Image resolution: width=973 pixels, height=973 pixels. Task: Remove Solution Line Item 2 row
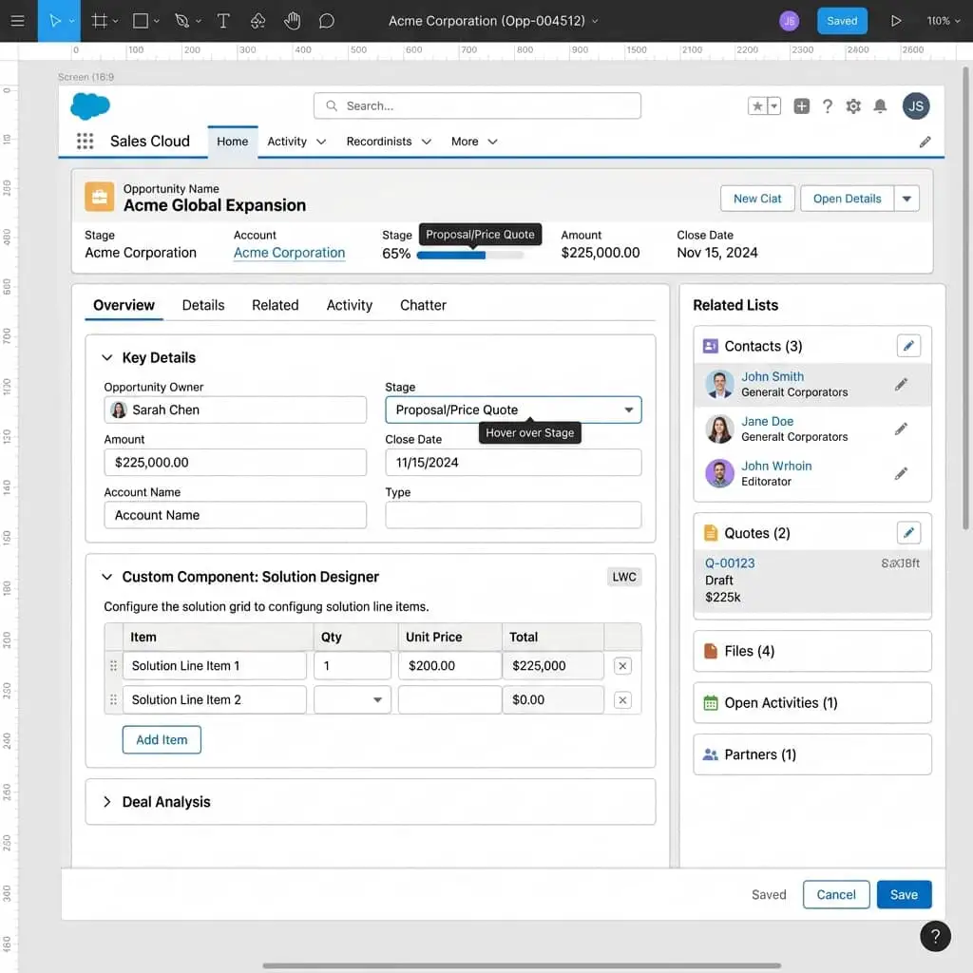click(x=622, y=700)
